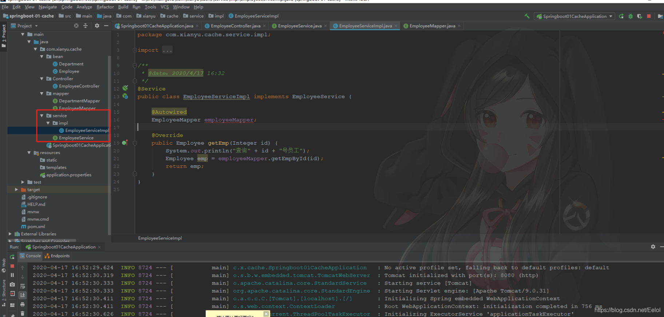This screenshot has height=317, width=664.
Task: Collapse the main folder in Project tree
Action: click(x=23, y=34)
